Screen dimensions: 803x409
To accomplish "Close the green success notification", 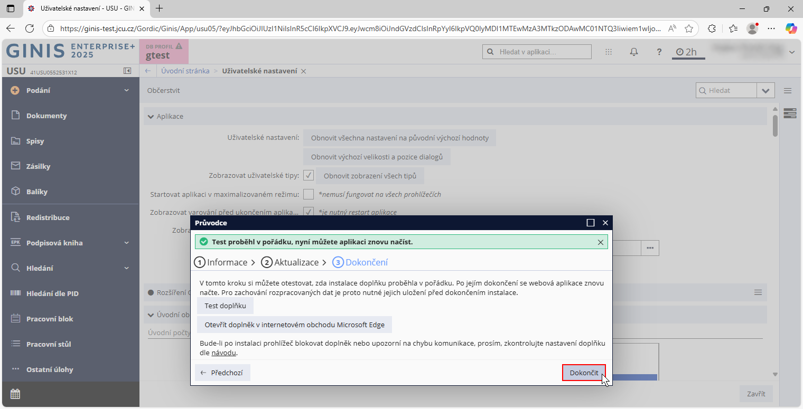I will point(601,242).
